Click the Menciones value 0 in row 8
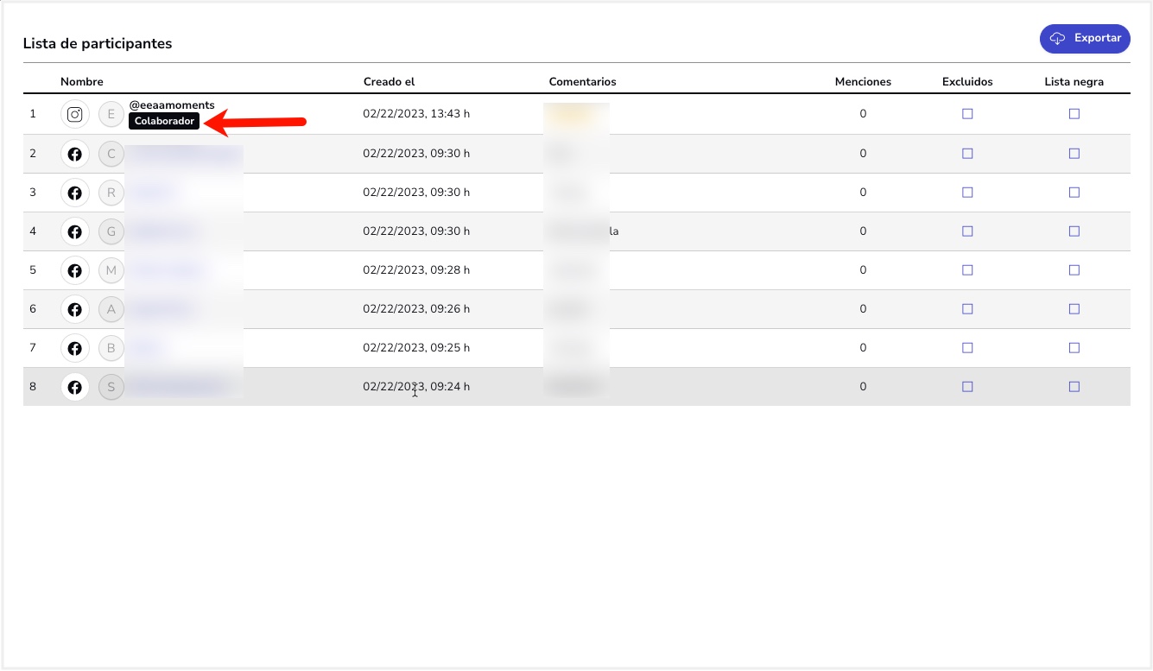Viewport: 1153px width, 671px height. coord(863,387)
